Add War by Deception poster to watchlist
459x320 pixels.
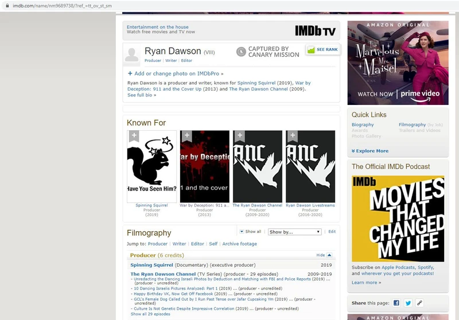pyautogui.click(x=187, y=136)
